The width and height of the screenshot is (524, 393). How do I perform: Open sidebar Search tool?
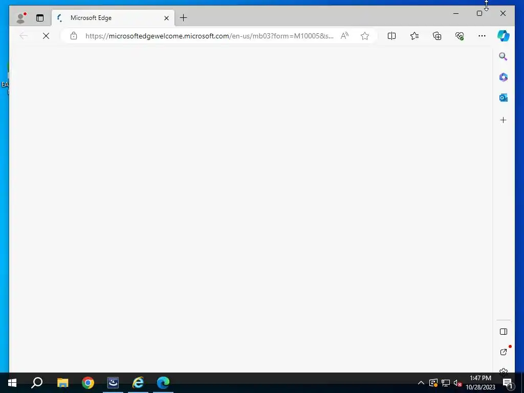pyautogui.click(x=504, y=56)
